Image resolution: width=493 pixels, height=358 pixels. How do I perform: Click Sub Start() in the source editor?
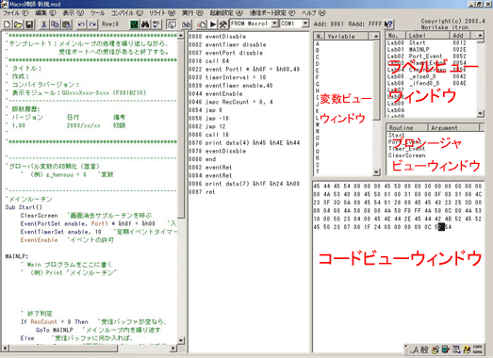click(24, 207)
